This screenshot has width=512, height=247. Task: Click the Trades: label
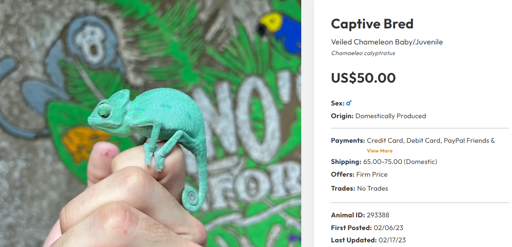[343, 189]
